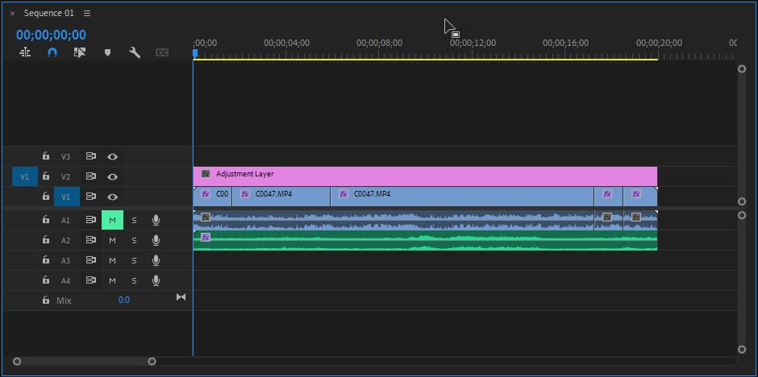This screenshot has width=758, height=377.
Task: Click the V1 source patching button
Action: click(x=24, y=176)
